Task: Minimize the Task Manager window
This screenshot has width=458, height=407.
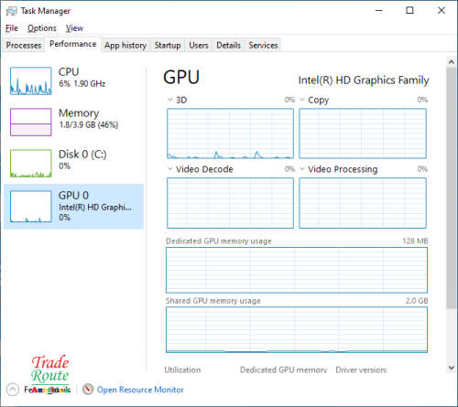Action: (x=379, y=11)
